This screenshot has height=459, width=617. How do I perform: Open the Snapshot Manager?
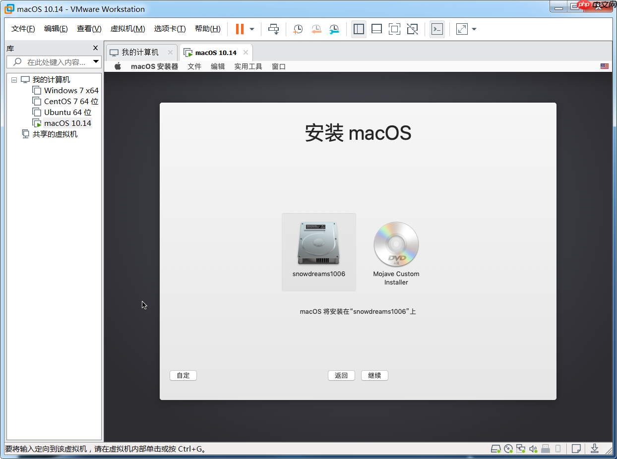point(334,29)
